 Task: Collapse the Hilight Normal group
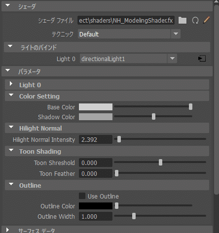11,127
